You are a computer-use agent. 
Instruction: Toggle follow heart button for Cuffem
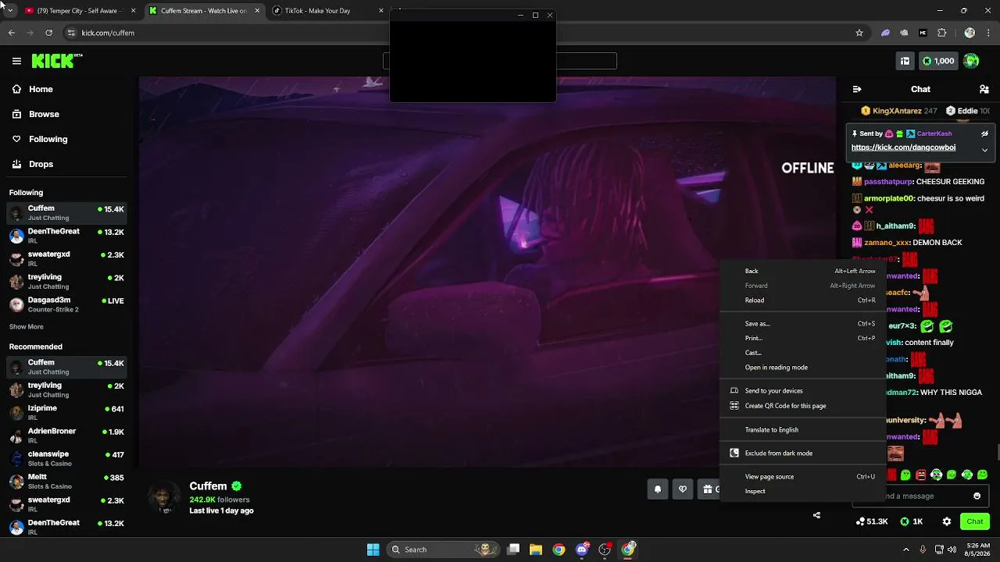pos(683,489)
